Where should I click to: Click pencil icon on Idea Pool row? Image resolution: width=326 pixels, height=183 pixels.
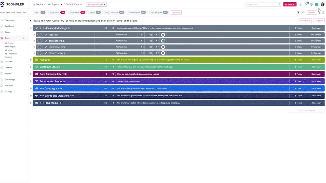point(46,35)
